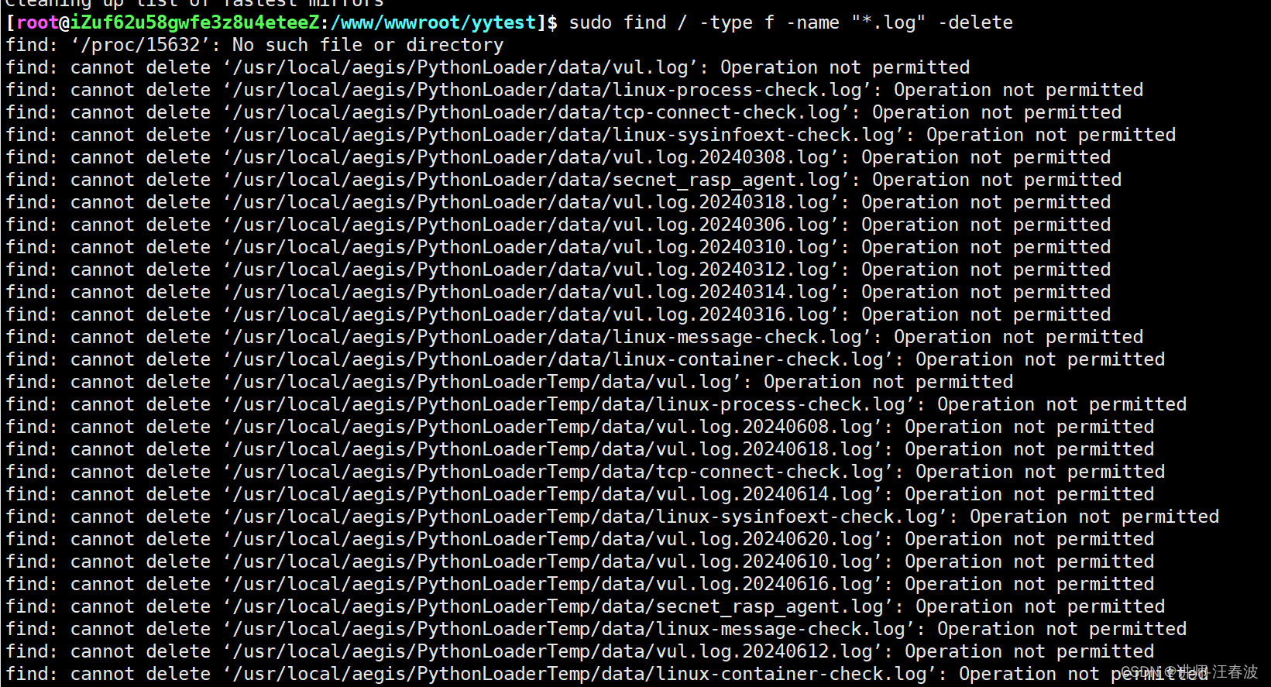Image resolution: width=1271 pixels, height=687 pixels.
Task: Click the line with vul.log.20240306.log
Action: pyautogui.click(x=558, y=225)
